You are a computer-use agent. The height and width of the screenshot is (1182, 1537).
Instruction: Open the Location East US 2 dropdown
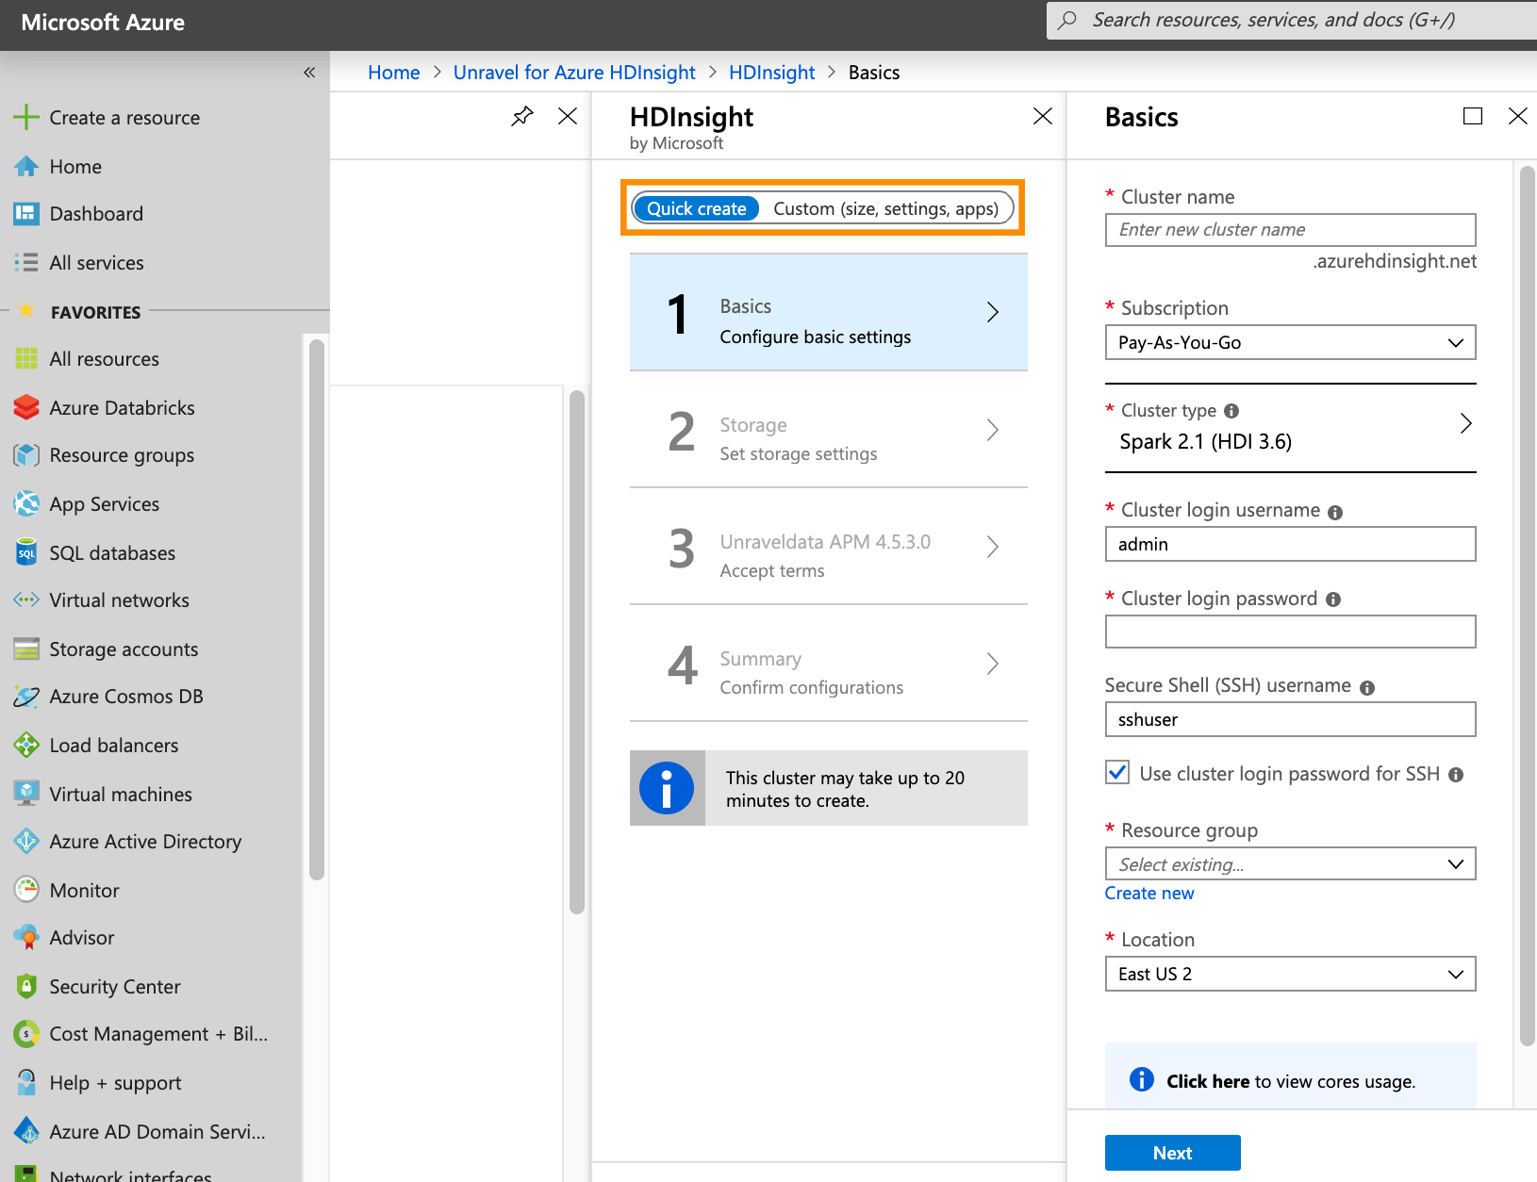[1290, 974]
